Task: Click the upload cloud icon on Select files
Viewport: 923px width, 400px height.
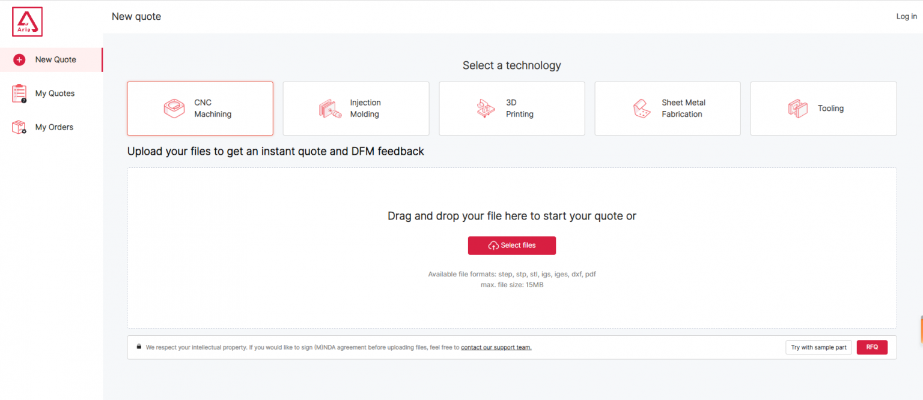Action: pos(493,245)
